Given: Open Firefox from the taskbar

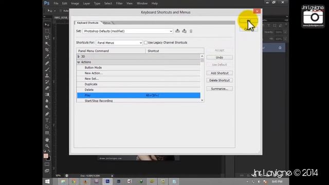Looking at the screenshot, I should click(x=85, y=181).
